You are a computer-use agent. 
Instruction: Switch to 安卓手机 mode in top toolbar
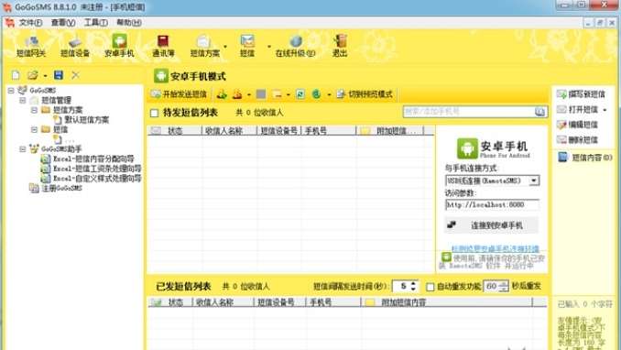(119, 47)
